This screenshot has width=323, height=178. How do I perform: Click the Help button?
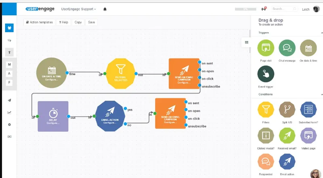click(63, 22)
